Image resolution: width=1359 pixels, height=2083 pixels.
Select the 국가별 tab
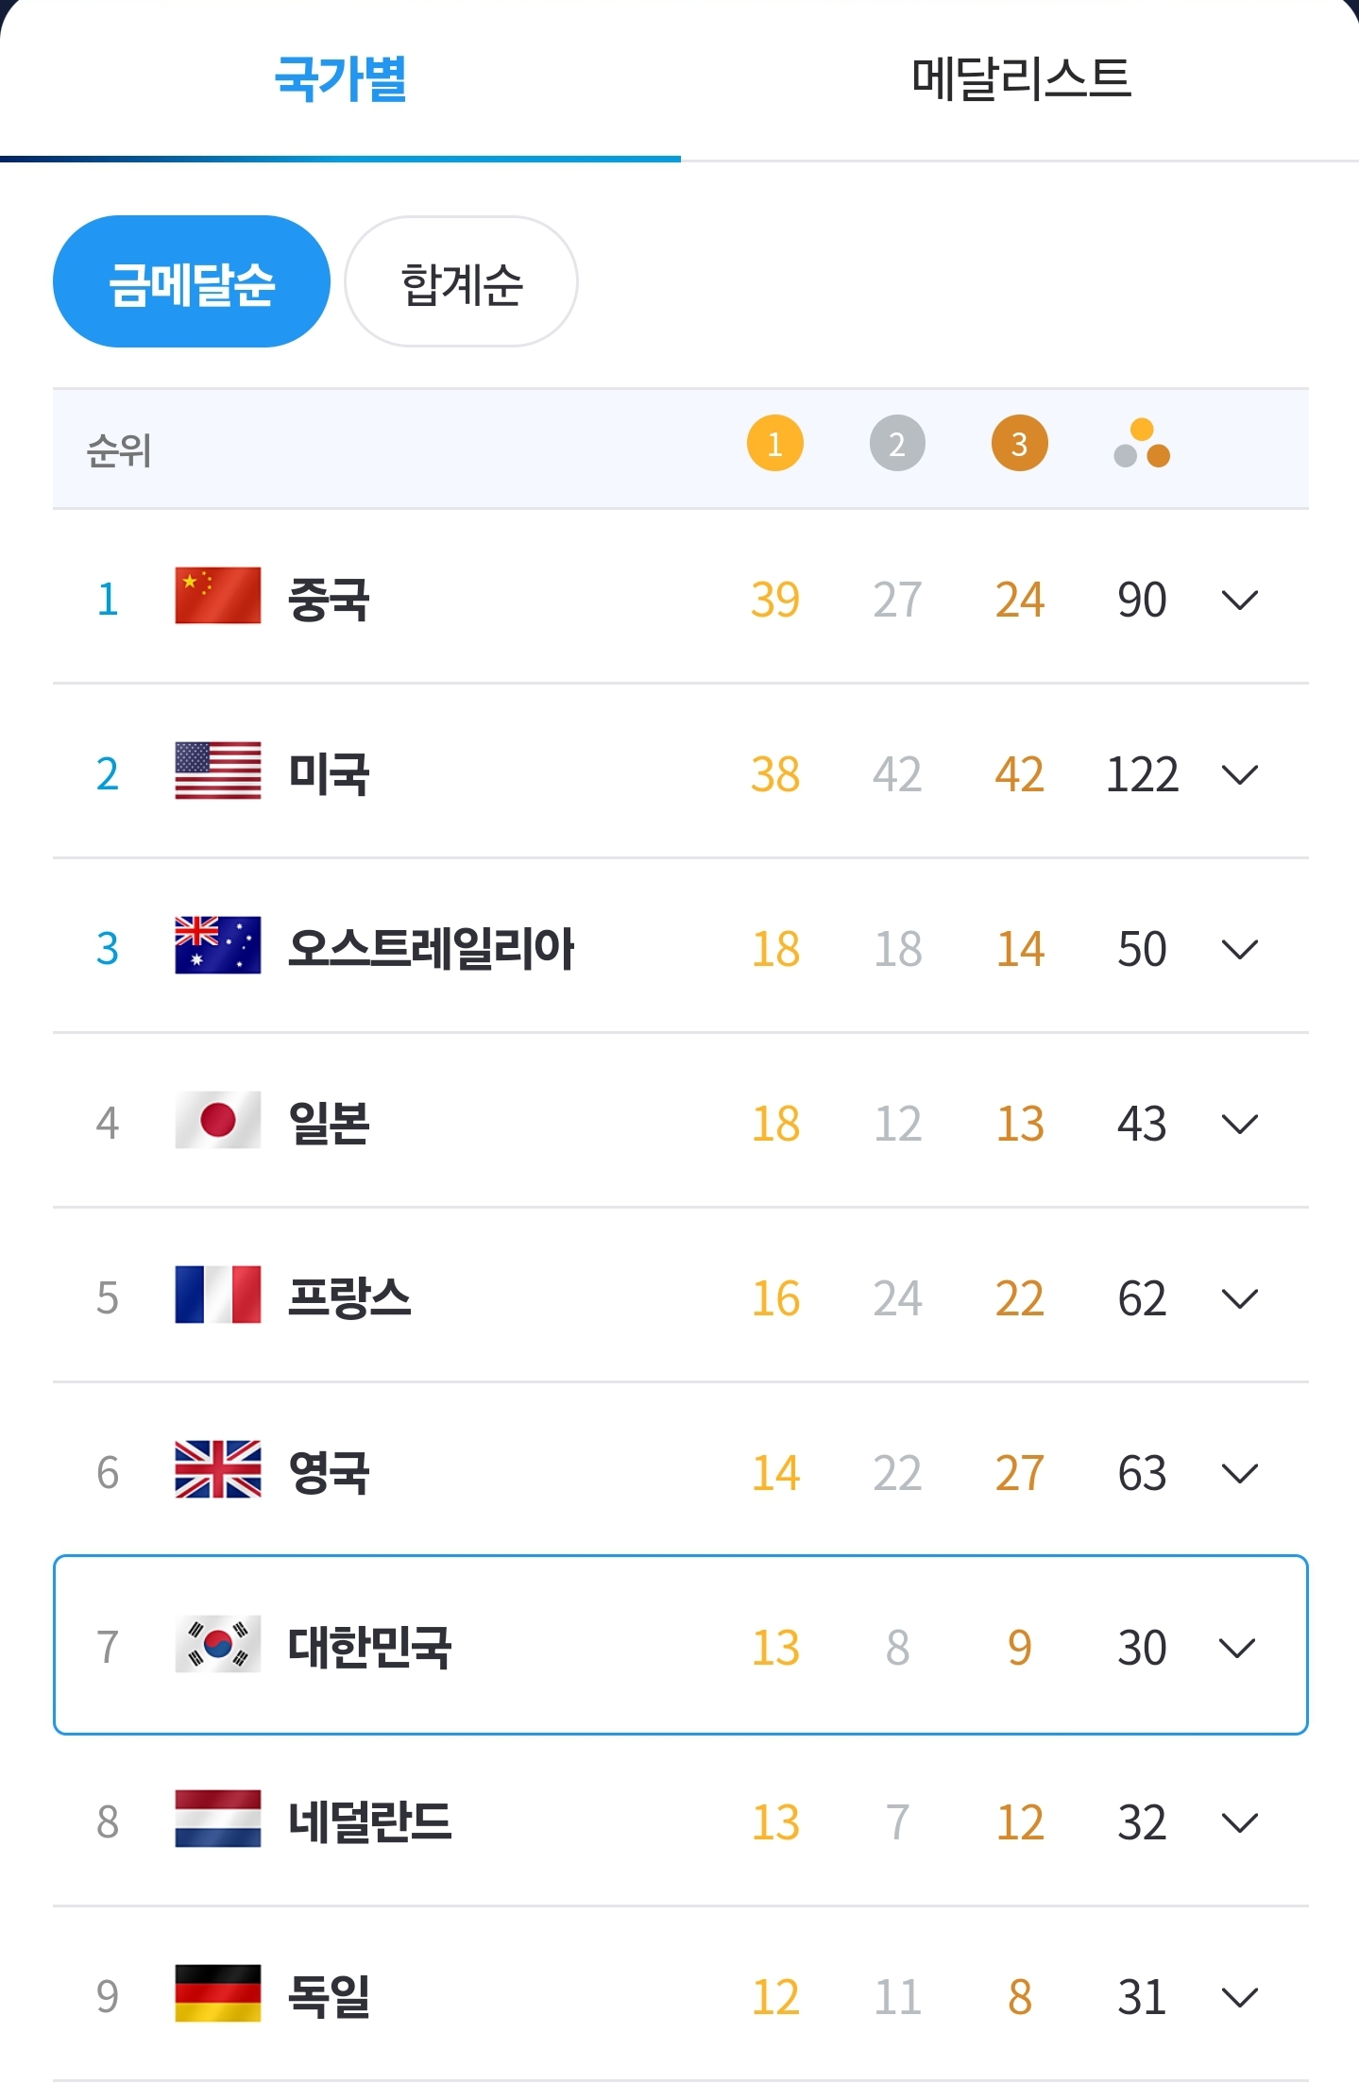click(x=340, y=79)
